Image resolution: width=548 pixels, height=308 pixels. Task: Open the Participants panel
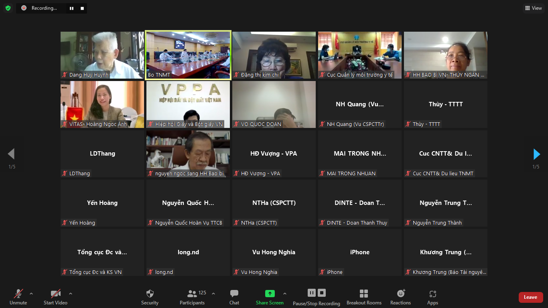(192, 297)
